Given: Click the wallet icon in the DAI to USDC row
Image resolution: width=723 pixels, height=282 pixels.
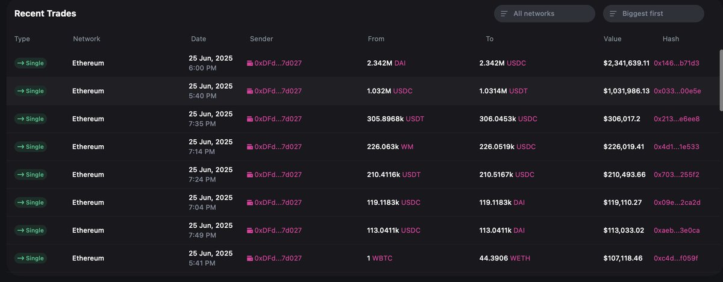Looking at the screenshot, I should point(250,63).
